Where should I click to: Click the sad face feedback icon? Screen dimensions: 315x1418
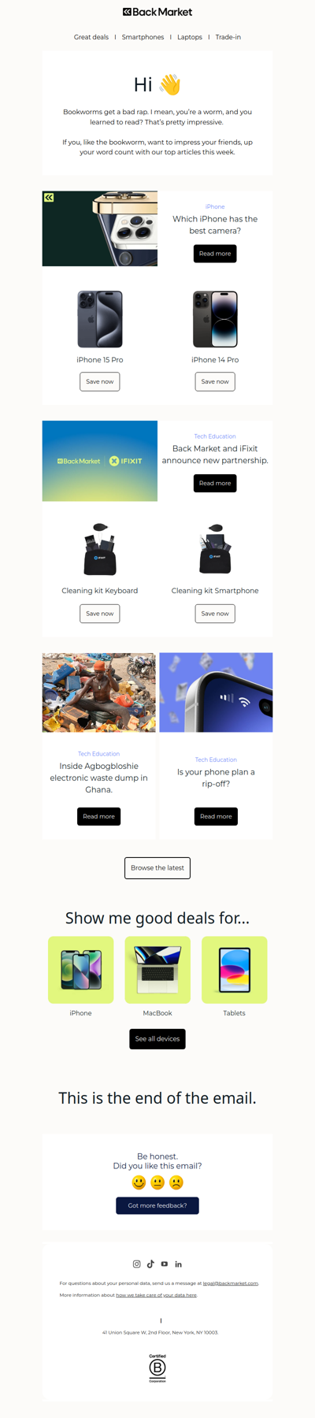[176, 1182]
